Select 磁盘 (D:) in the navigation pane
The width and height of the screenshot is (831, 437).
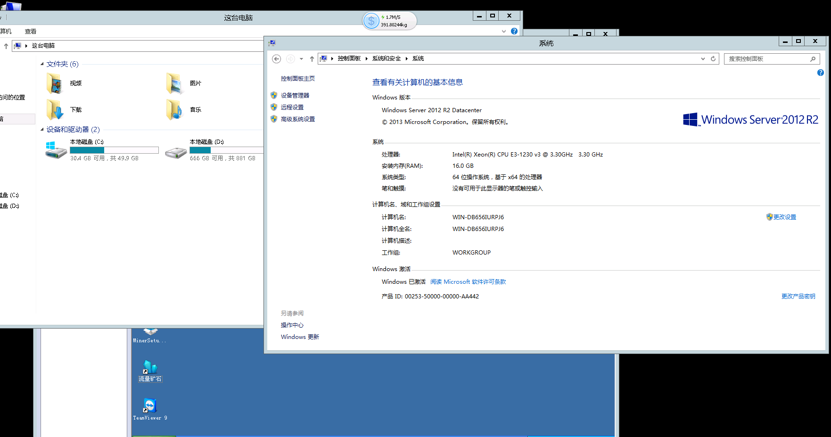click(x=9, y=206)
